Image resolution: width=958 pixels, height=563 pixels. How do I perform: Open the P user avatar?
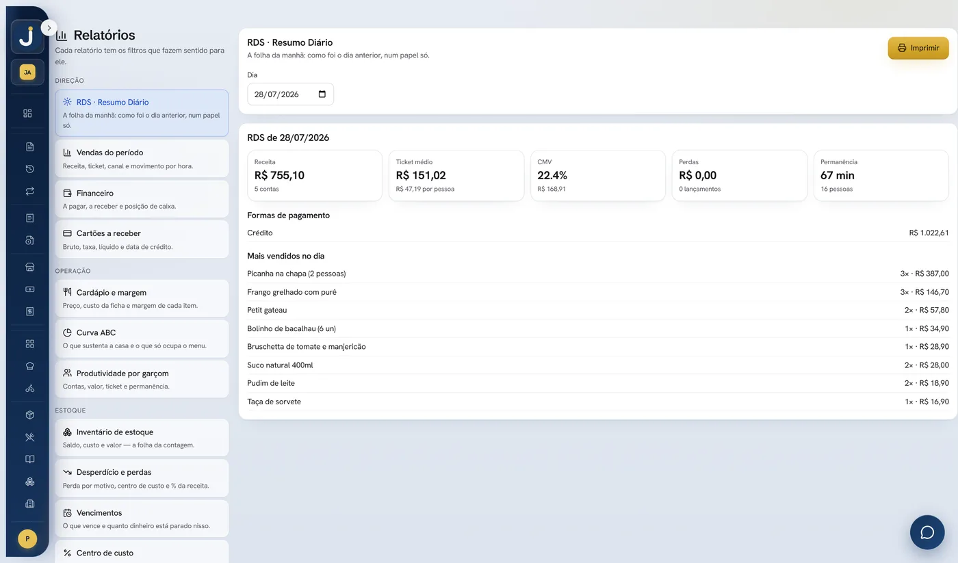pyautogui.click(x=27, y=539)
